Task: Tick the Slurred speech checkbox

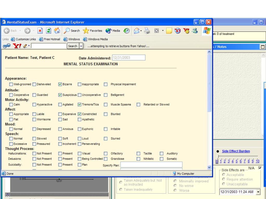Action: point(105,139)
